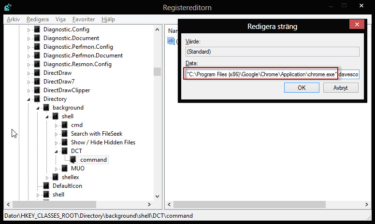
Task: Click the folder icon beside DCT
Action: 65,151
